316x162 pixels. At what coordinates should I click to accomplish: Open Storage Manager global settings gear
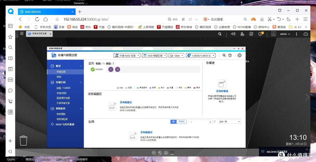click(239, 55)
